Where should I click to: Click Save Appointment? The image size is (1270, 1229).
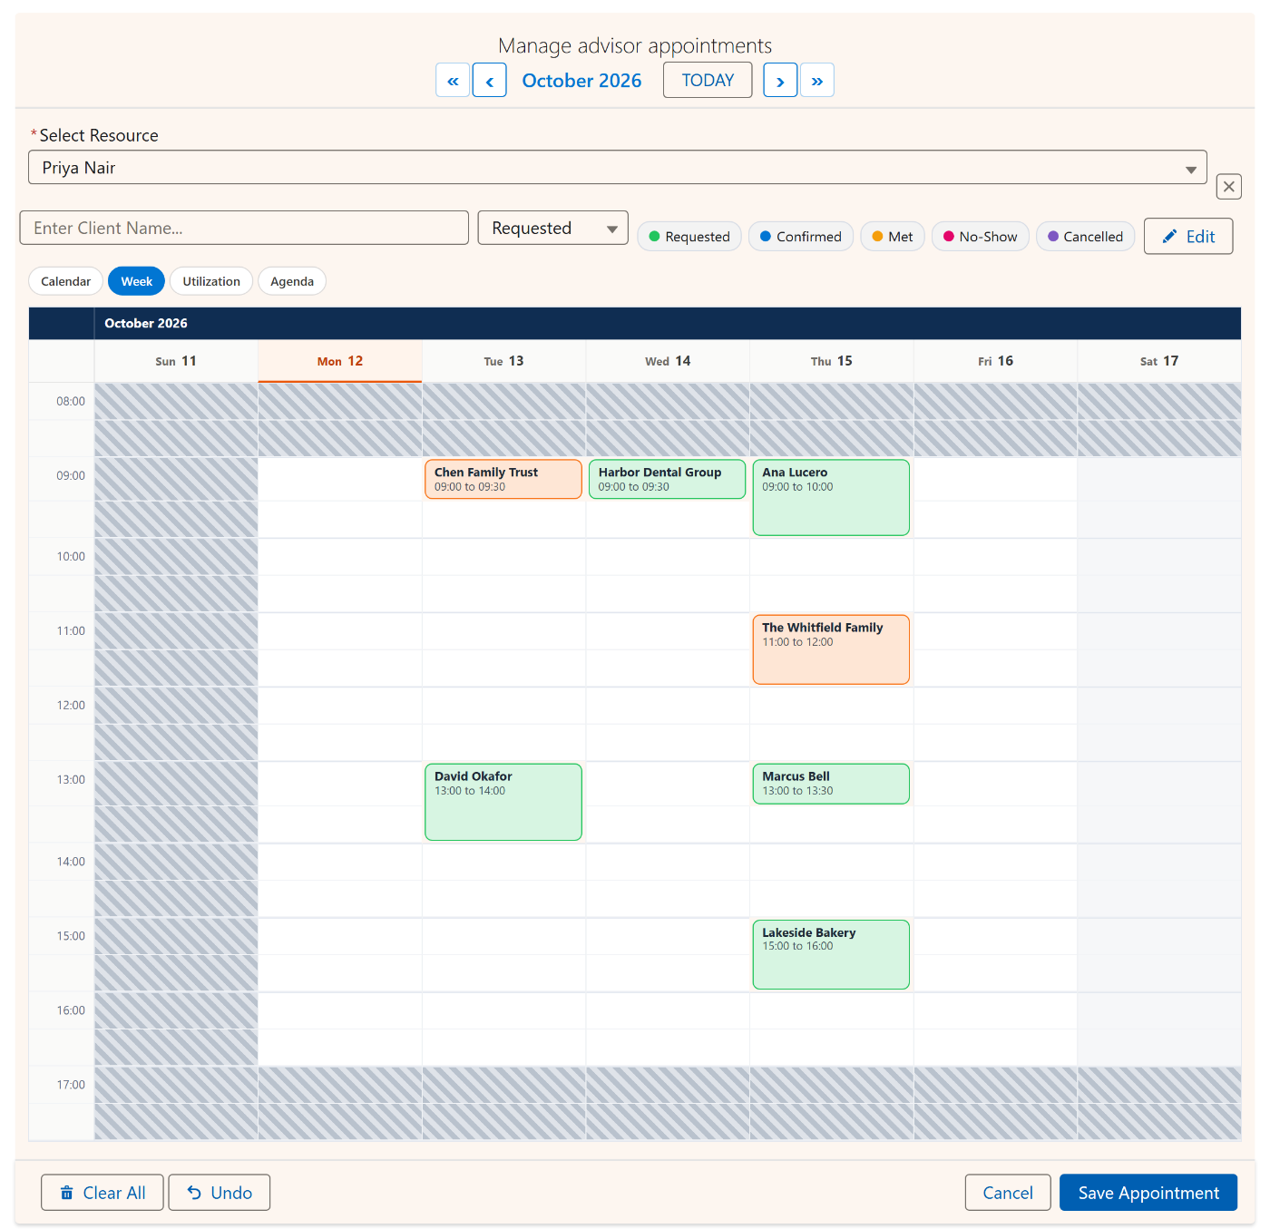coord(1148,1193)
